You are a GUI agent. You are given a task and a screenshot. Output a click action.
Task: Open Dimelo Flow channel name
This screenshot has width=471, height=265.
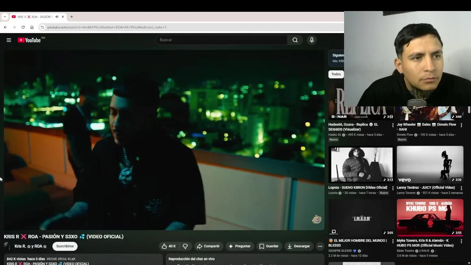(405, 135)
